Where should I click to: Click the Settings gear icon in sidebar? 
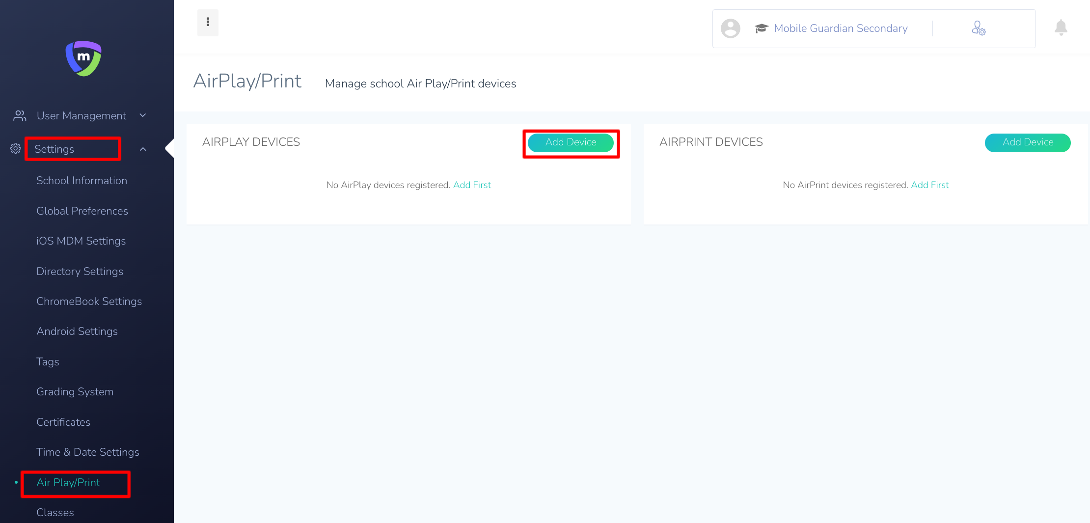click(16, 149)
